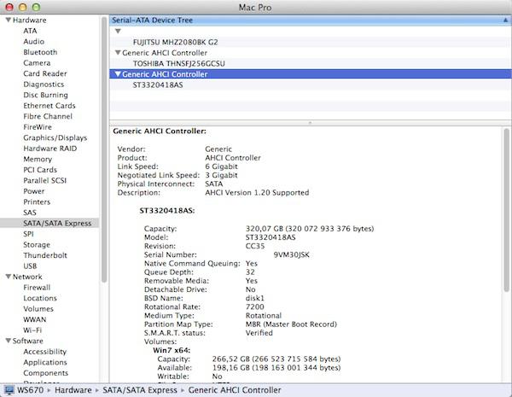Open the Thunderbolt hardware category
Viewport: 512px width, 397px height.
click(47, 254)
